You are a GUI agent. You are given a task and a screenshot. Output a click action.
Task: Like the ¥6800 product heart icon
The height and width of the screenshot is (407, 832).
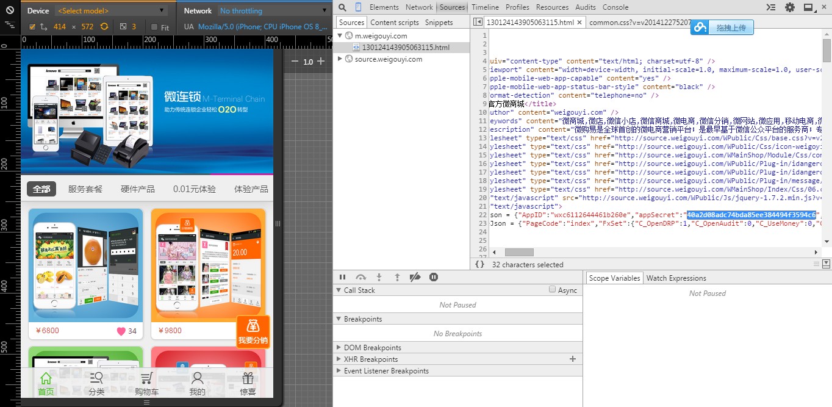[121, 331]
